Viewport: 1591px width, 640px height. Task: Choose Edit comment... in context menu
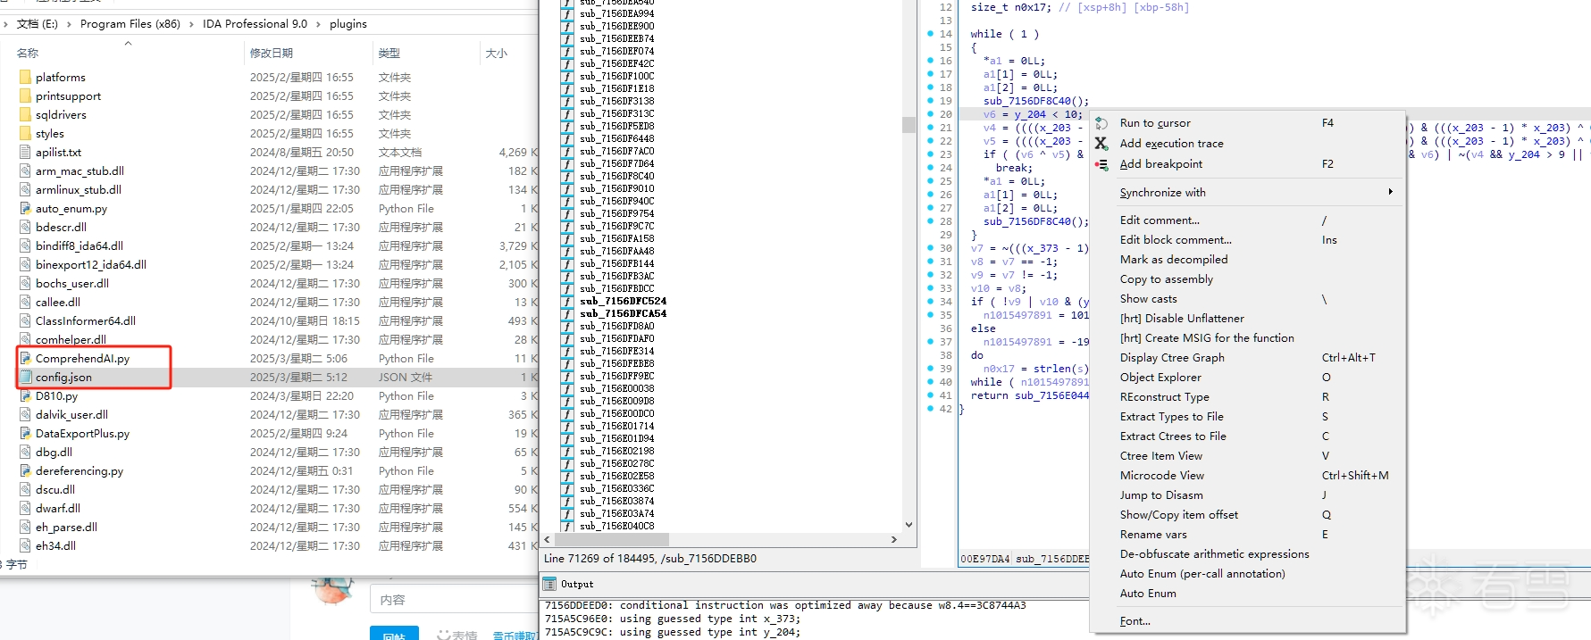1160,220
